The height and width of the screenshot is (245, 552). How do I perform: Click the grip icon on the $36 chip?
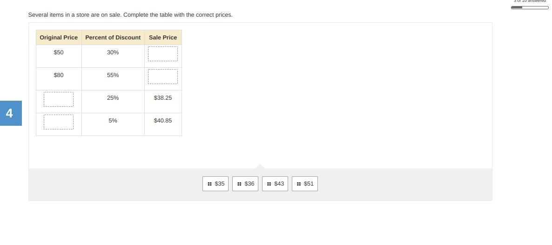pyautogui.click(x=239, y=184)
